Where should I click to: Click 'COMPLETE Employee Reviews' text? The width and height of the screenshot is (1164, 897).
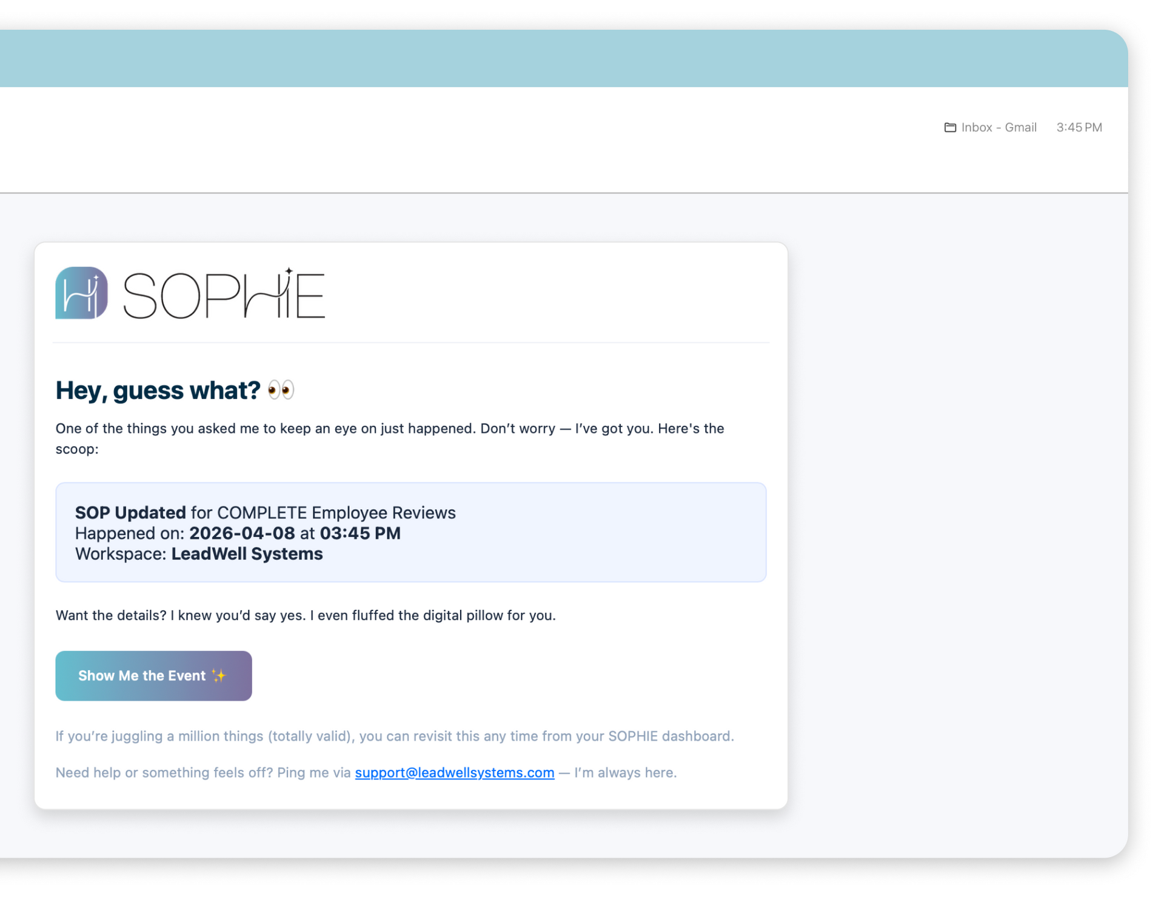(336, 513)
